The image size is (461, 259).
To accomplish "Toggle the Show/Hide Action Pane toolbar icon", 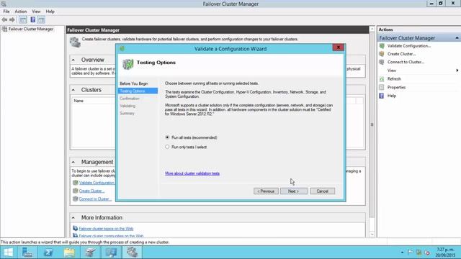I will tap(41, 19).
